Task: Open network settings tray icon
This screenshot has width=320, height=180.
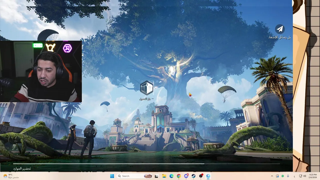Action: pyautogui.click(x=300, y=176)
